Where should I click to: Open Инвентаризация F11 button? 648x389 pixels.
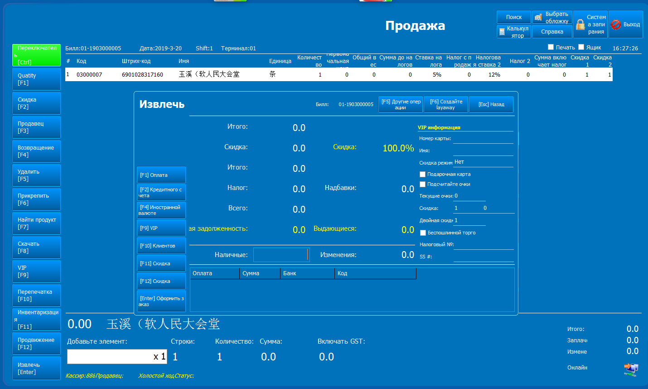click(x=36, y=319)
